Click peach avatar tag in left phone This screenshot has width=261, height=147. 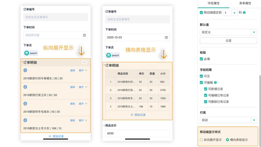pos(31,53)
